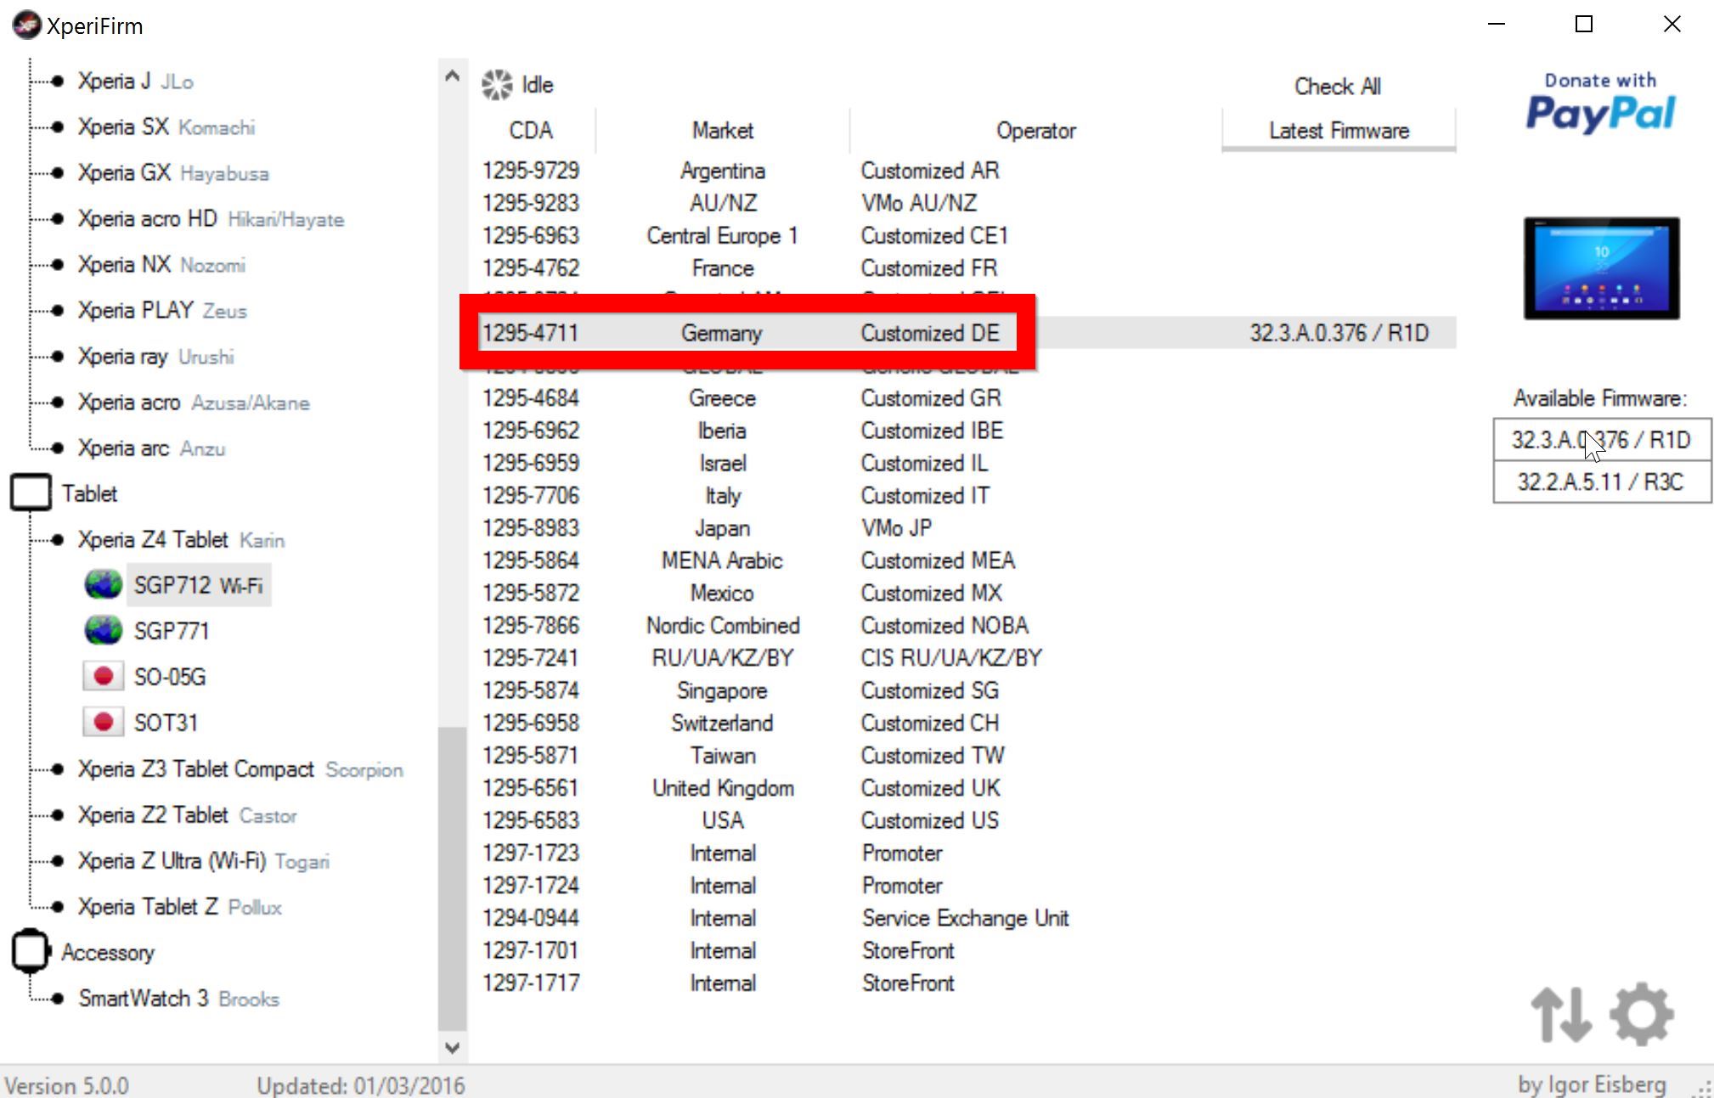Select Xperia acro HD Hikari/Hayate
Screen dimensions: 1714x1098
(211, 219)
